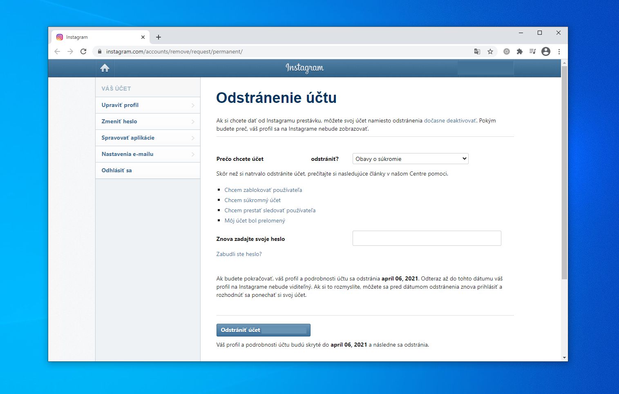Bookmark this page with the star icon
The image size is (619, 394).
tap(490, 51)
